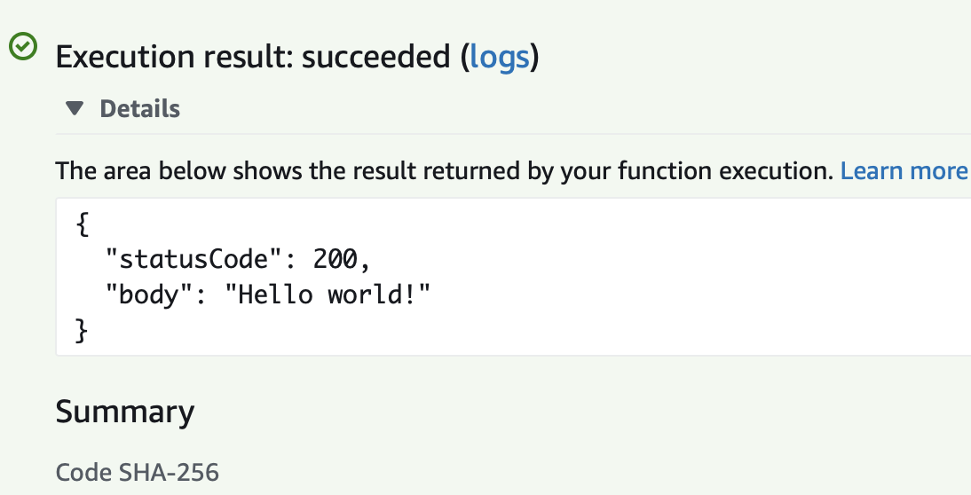Select the Execution result heading text
Image resolution: width=971 pixels, height=495 pixels.
click(x=297, y=58)
